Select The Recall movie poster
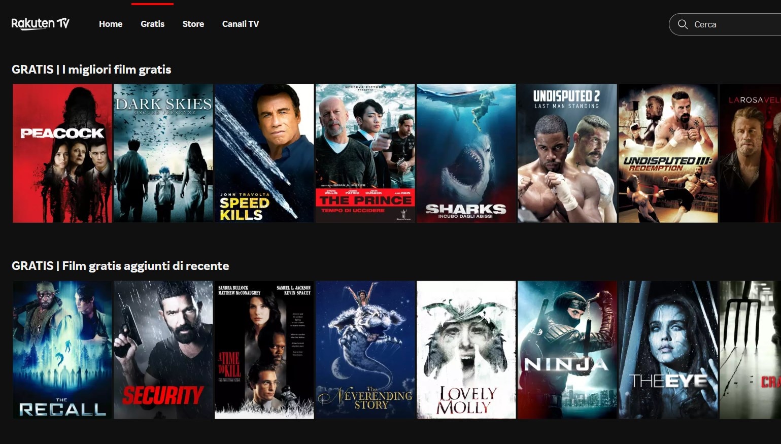 click(62, 350)
